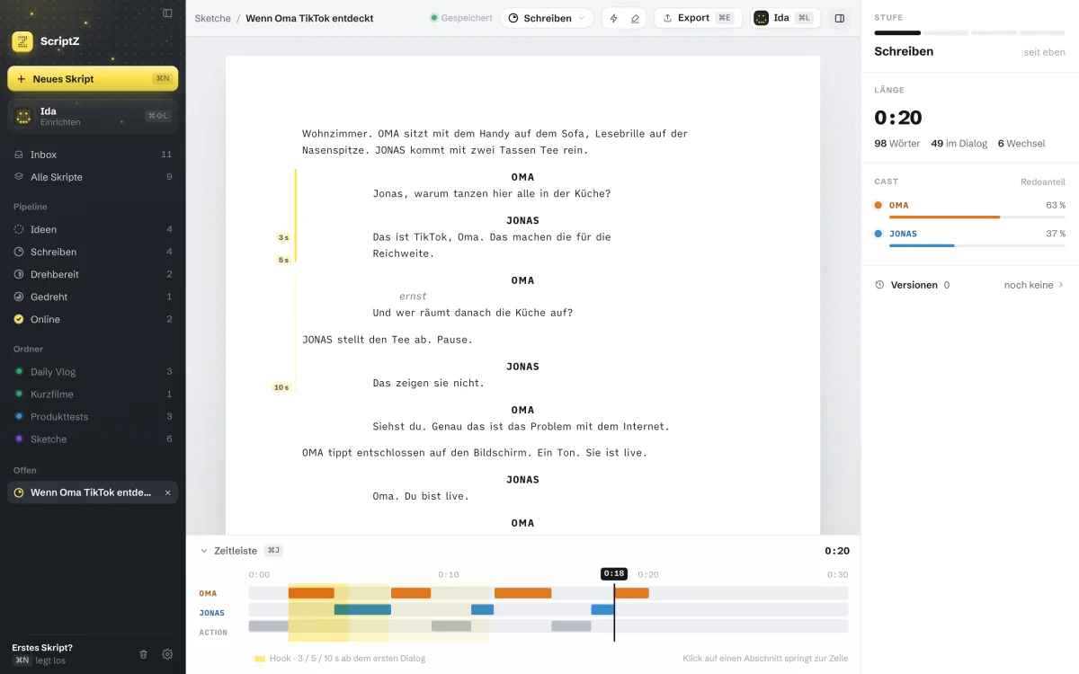The width and height of the screenshot is (1079, 674).
Task: Click the Gespeichert saved status indicator
Action: [x=461, y=18]
